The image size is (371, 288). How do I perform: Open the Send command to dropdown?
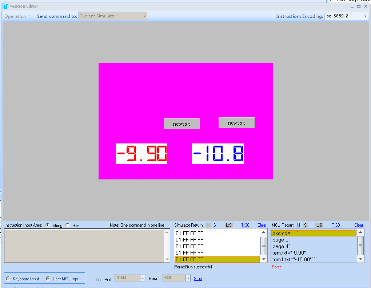113,16
